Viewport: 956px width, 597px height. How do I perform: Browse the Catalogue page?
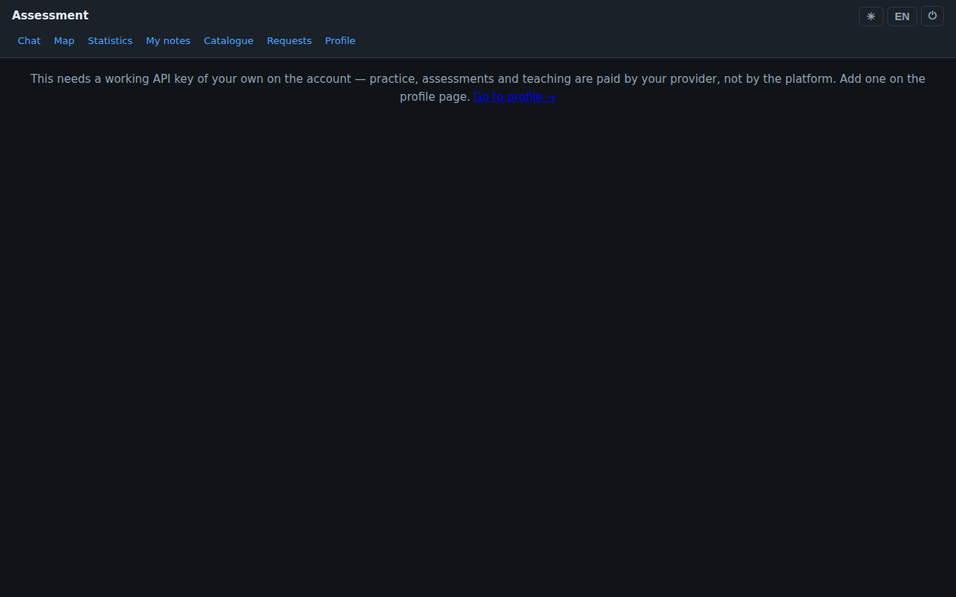point(229,41)
